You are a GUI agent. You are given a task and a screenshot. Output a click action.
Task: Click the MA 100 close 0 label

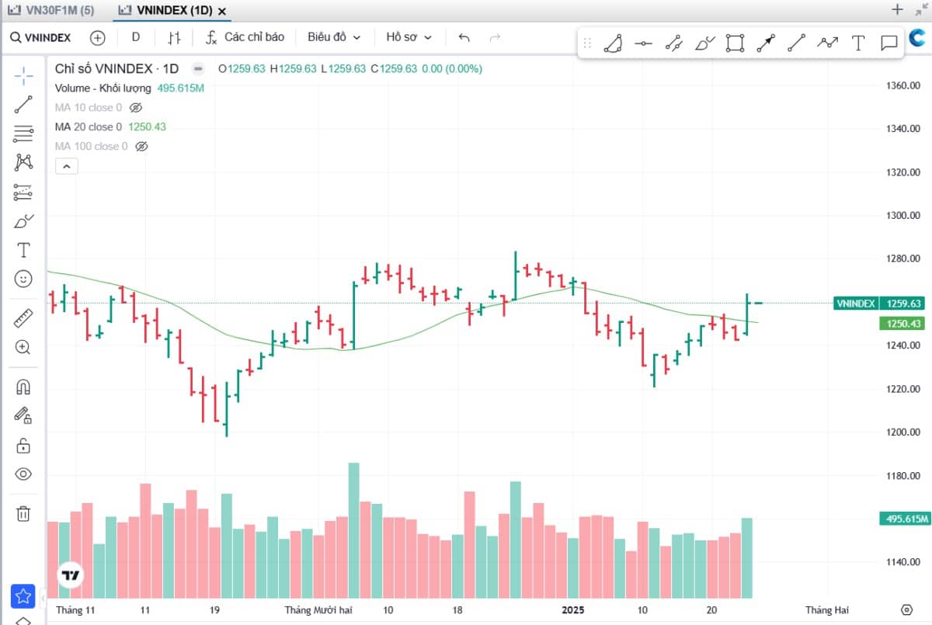pyautogui.click(x=91, y=146)
